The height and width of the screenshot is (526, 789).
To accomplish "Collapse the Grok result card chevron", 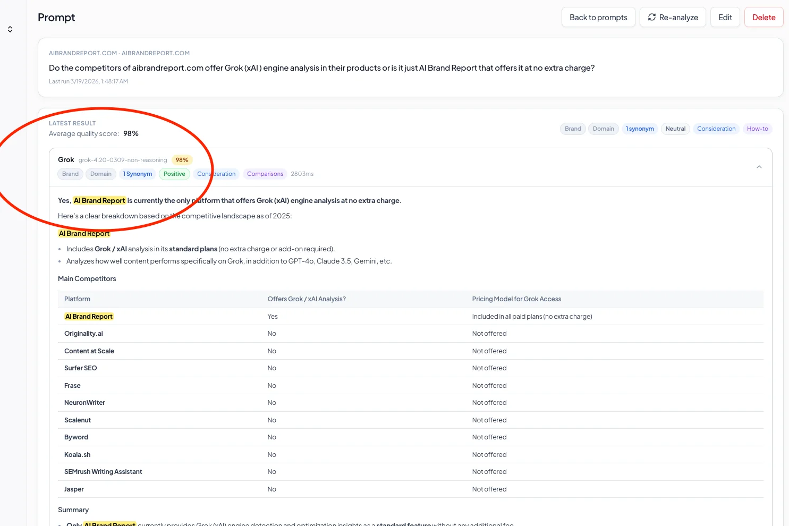I will tap(759, 167).
